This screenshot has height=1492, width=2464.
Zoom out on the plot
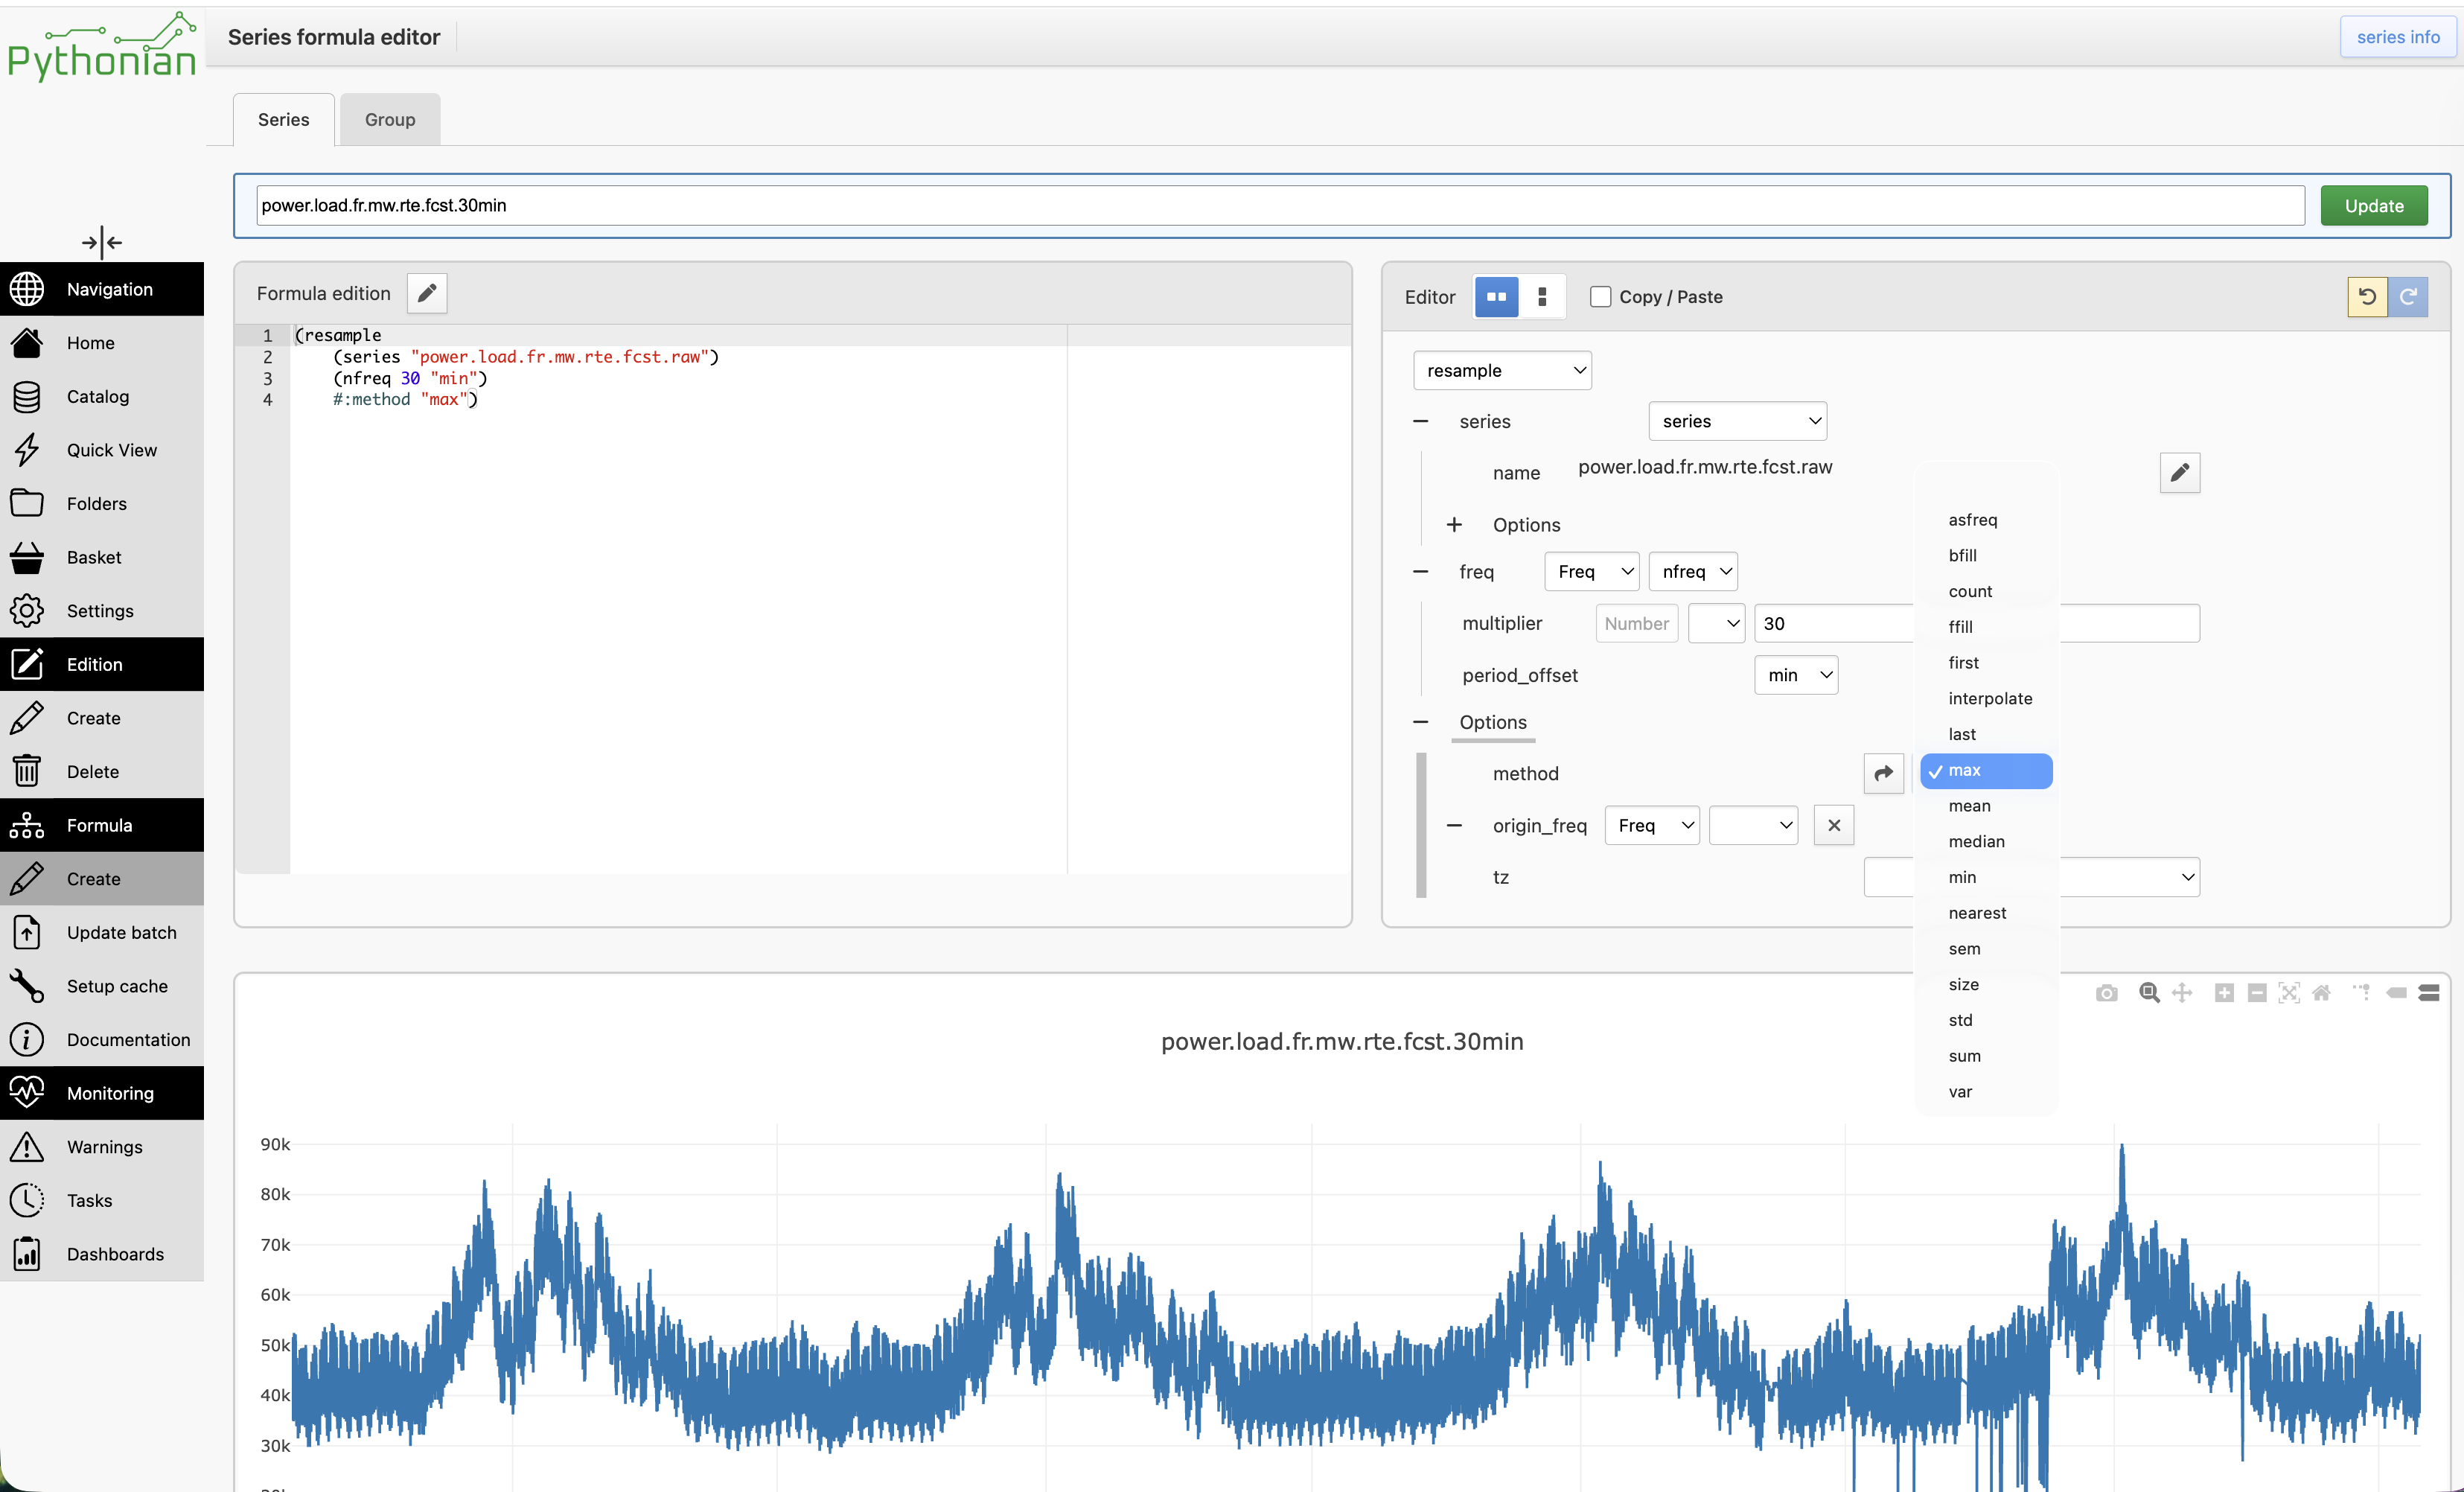point(2257,993)
